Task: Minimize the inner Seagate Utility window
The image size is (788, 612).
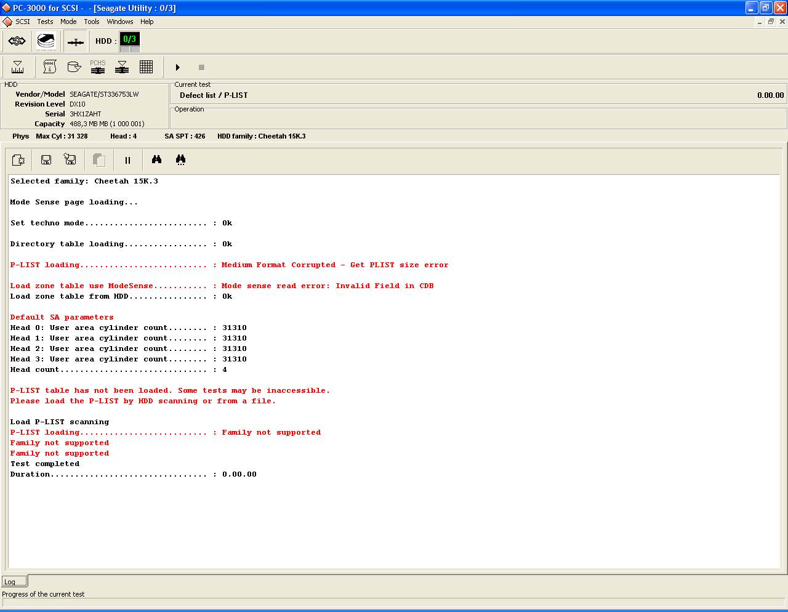Action: pyautogui.click(x=760, y=22)
